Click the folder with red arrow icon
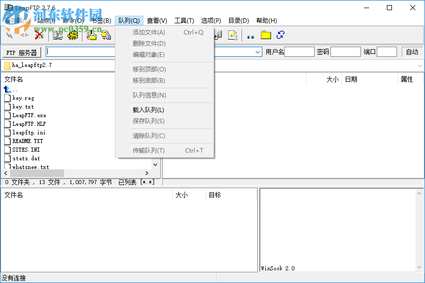 coord(92,35)
